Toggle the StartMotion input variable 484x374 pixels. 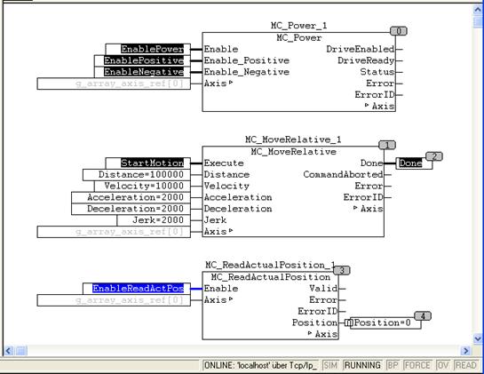click(x=147, y=163)
